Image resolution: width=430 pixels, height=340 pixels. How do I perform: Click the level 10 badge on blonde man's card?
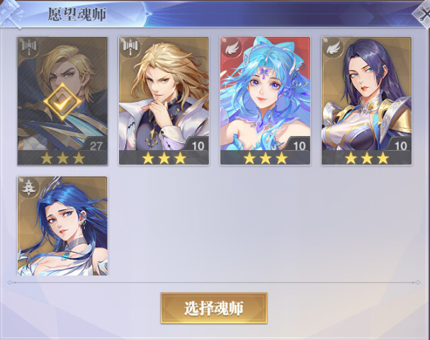198,144
